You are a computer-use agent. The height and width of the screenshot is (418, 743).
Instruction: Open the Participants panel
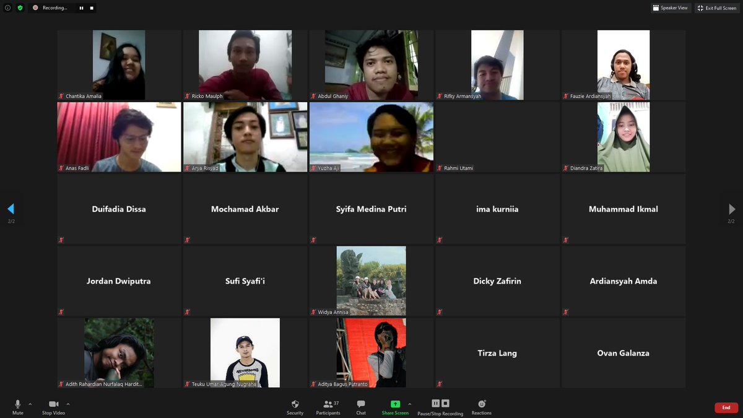coord(328,407)
